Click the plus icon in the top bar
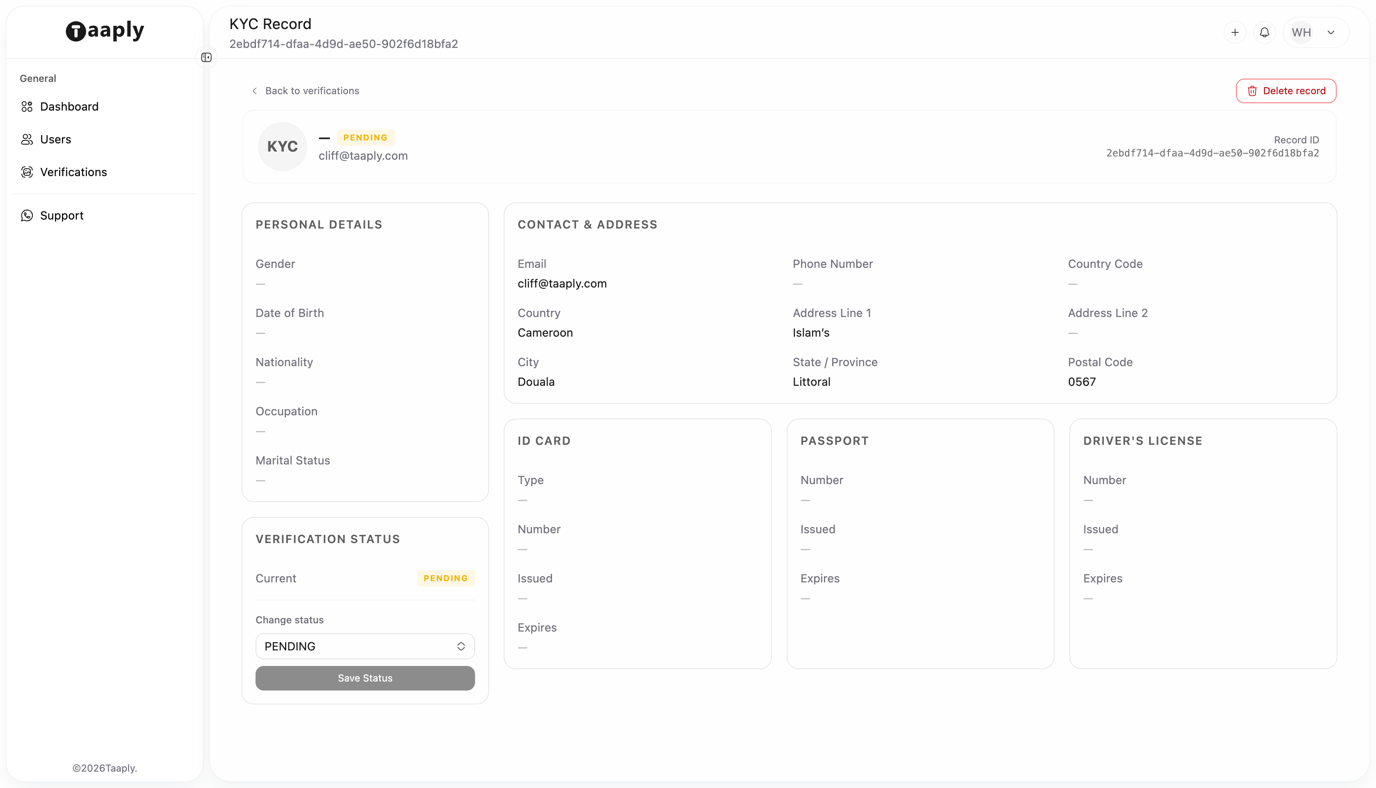Viewport: 1376px width, 788px height. [x=1235, y=32]
